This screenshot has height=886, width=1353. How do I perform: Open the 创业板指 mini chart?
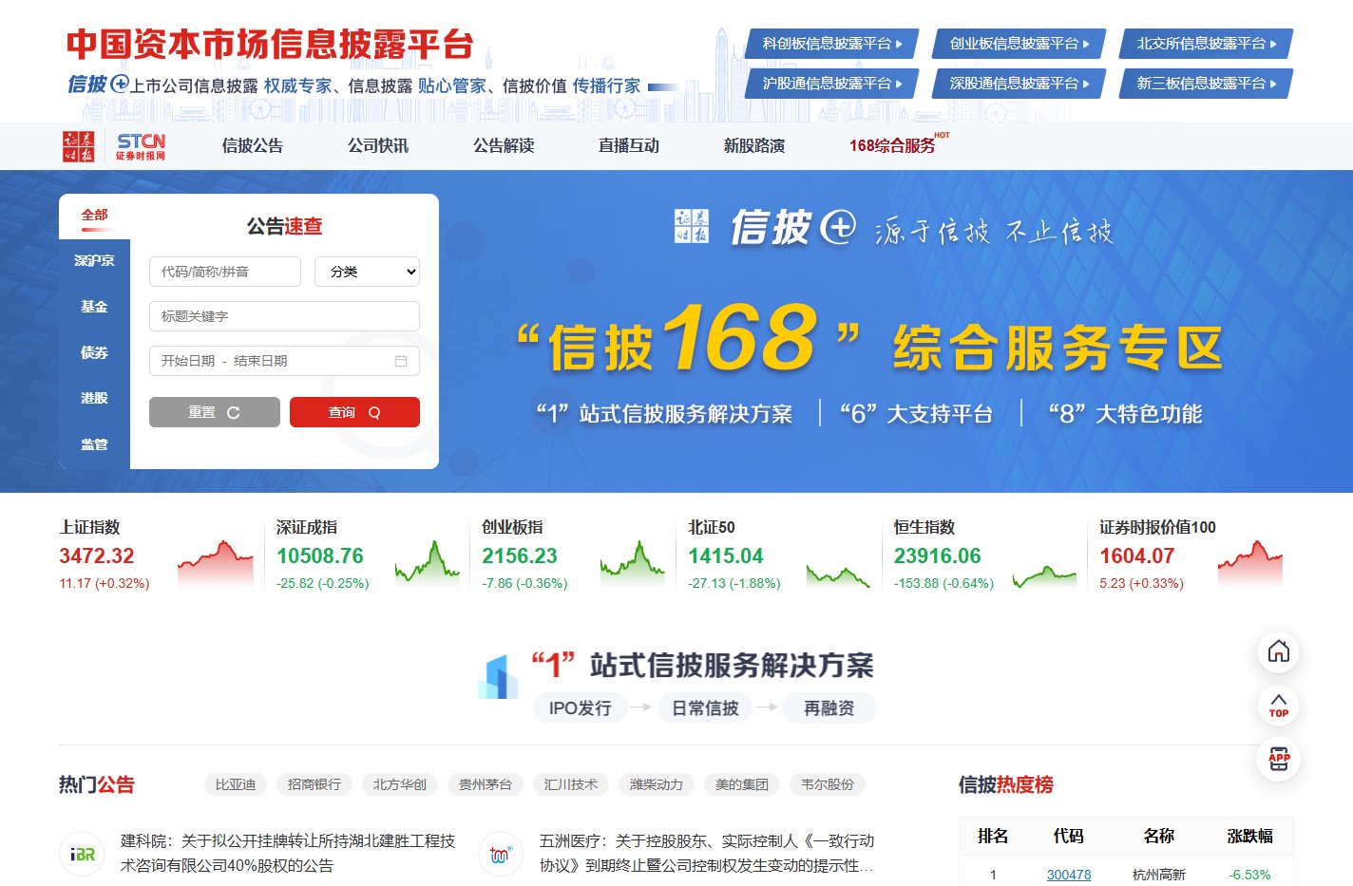(633, 562)
